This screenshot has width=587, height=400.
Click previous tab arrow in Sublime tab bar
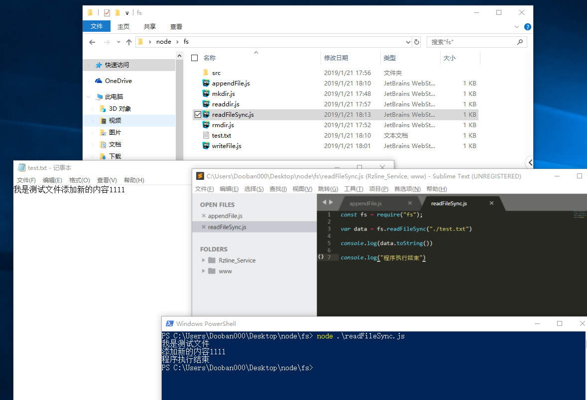pyautogui.click(x=324, y=202)
